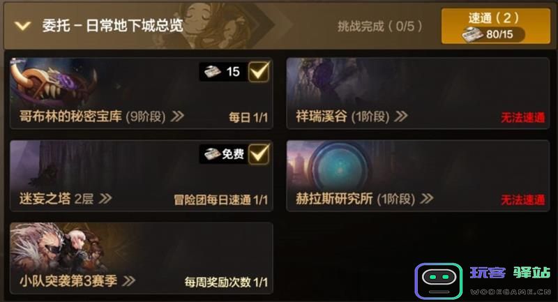Click the ticket icon next to 免费
Image resolution: width=558 pixels, height=302 pixels.
click(x=213, y=154)
